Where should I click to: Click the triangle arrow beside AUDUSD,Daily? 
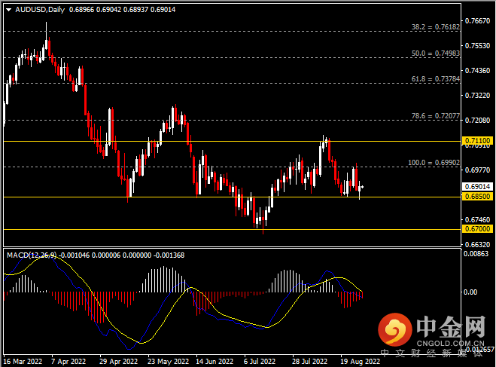point(8,9)
